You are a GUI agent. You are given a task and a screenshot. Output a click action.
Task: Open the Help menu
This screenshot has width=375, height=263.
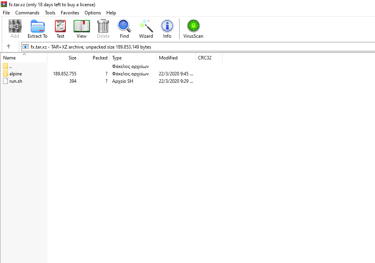[111, 13]
